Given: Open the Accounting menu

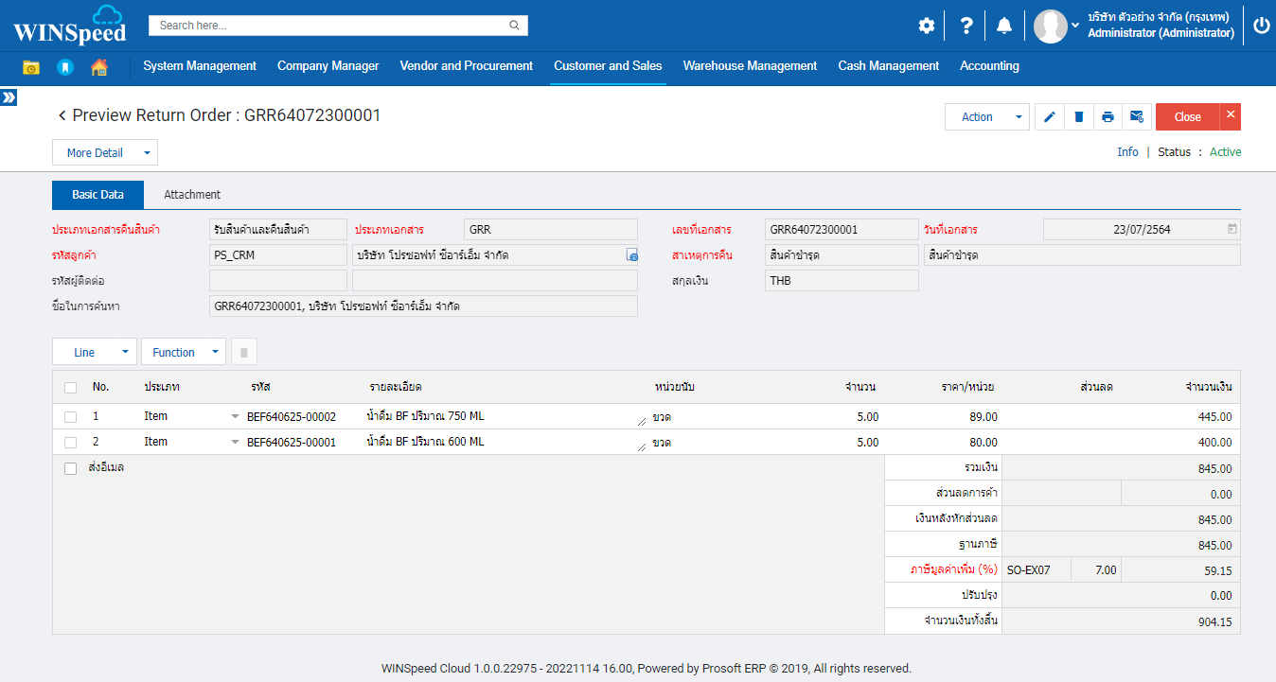Looking at the screenshot, I should [x=989, y=66].
